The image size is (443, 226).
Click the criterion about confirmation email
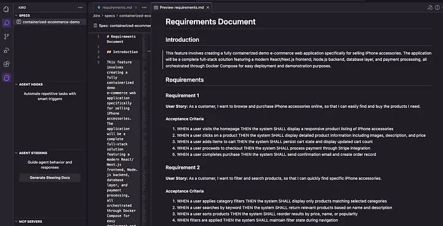(x=276, y=155)
